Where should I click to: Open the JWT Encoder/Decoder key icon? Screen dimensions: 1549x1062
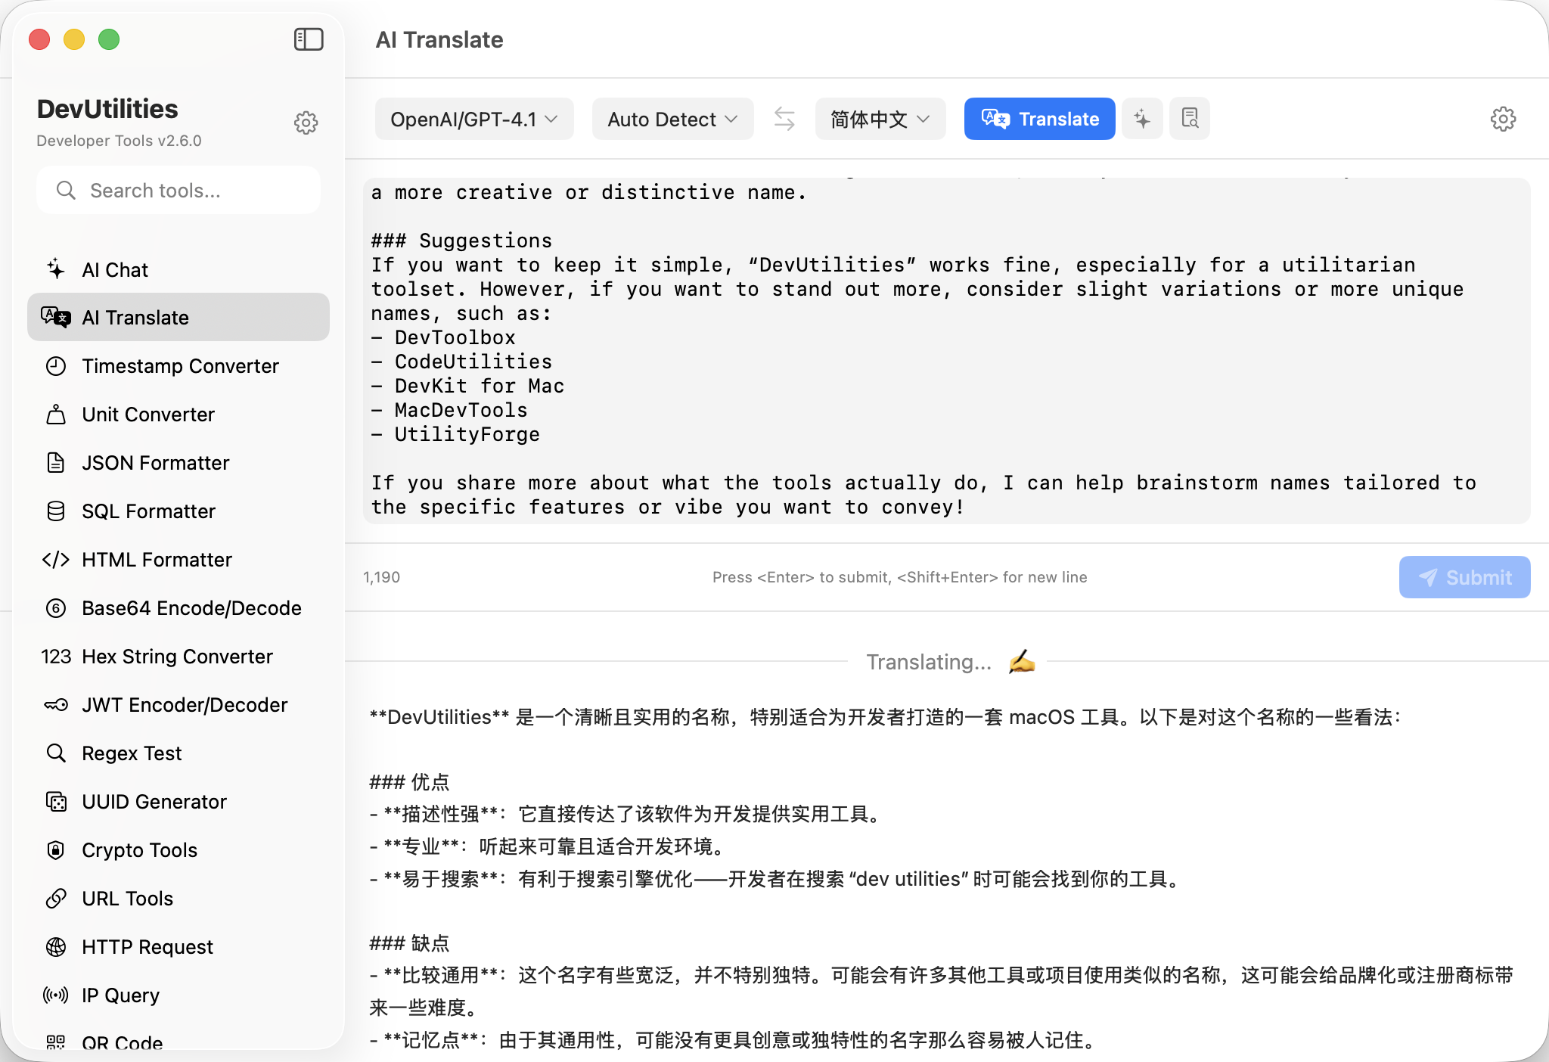coord(56,705)
